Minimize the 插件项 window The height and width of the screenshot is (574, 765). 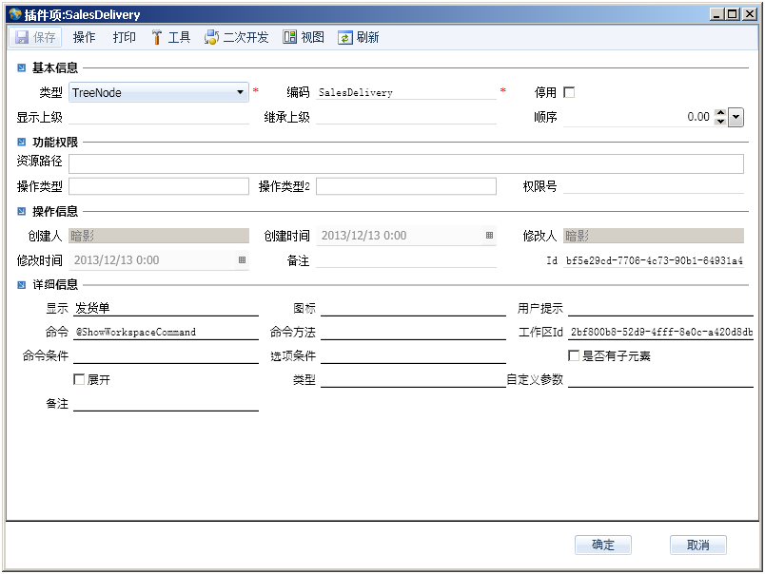pos(716,14)
